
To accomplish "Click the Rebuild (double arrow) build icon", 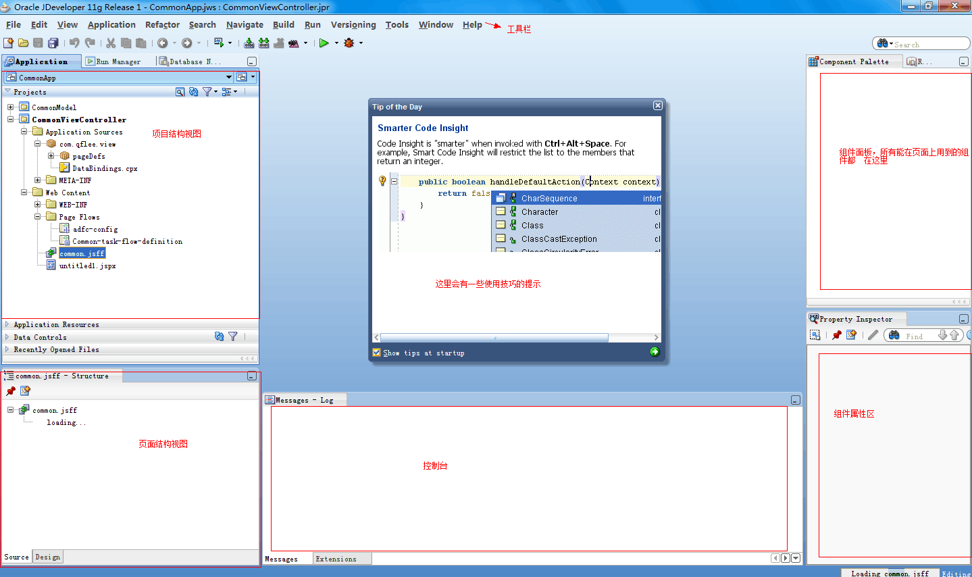I will pos(264,43).
